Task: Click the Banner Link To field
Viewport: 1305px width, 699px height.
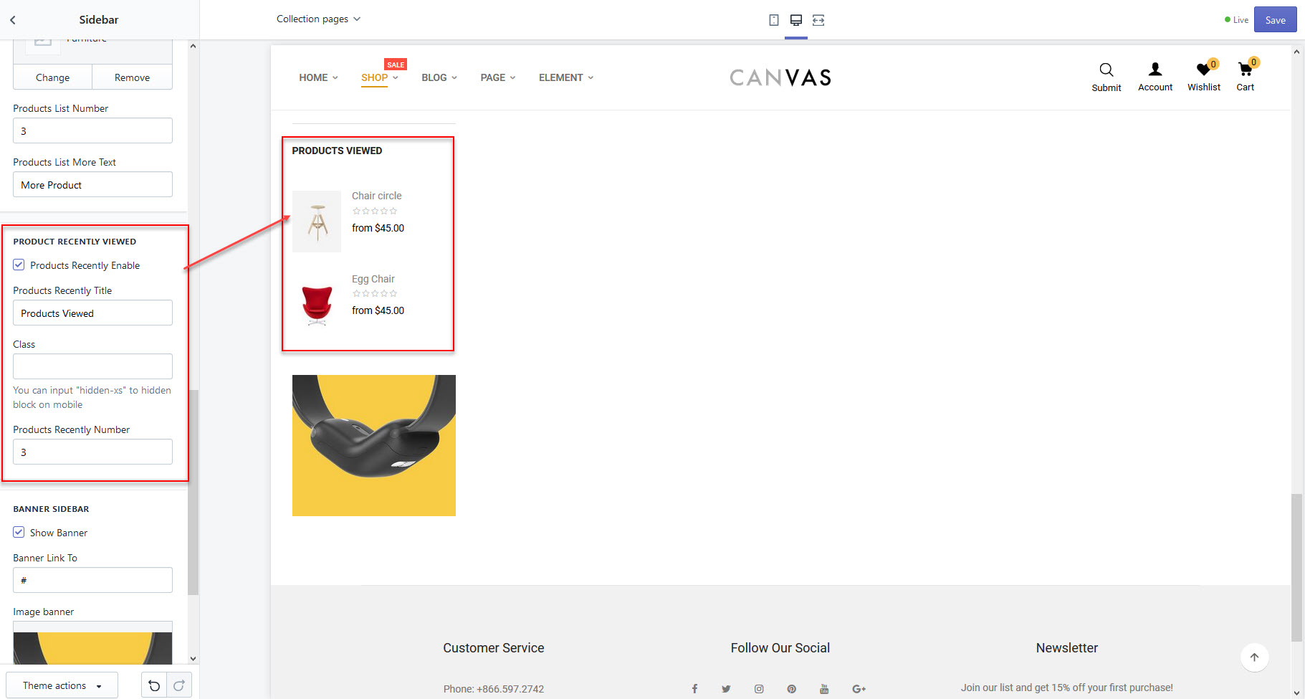Action: pyautogui.click(x=92, y=580)
